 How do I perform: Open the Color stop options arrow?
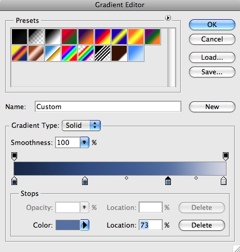85,225
